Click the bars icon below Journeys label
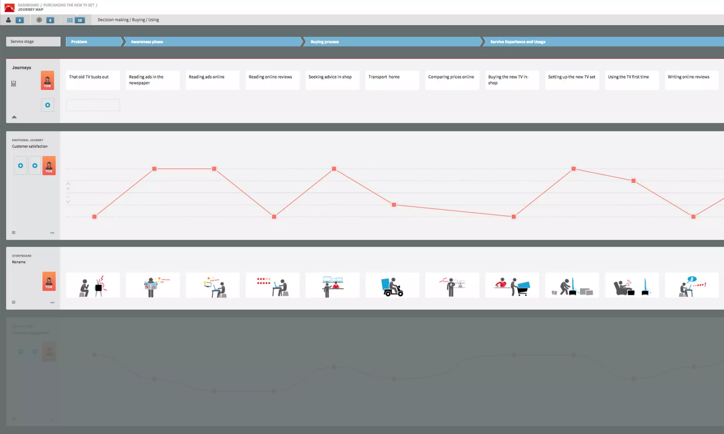This screenshot has height=434, width=724. tap(13, 84)
